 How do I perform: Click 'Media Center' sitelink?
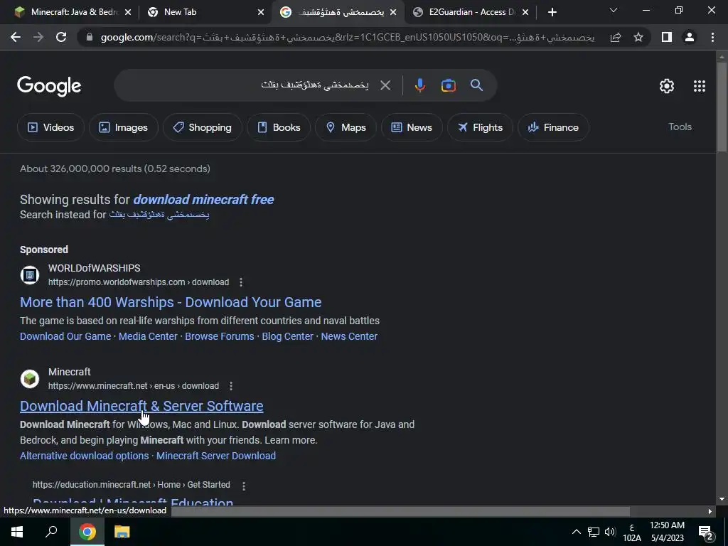[148, 336]
